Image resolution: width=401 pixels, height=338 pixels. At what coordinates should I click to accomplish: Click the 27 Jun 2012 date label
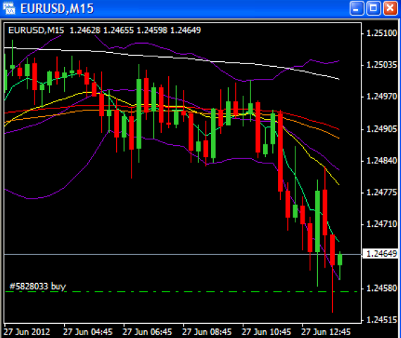[x=27, y=332]
